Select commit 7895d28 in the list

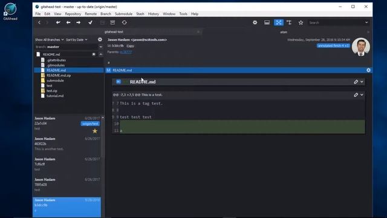pos(67,187)
